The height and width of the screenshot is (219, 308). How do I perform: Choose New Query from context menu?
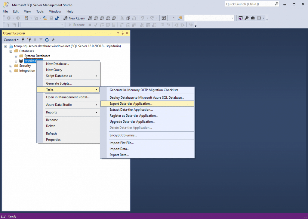tap(68, 70)
